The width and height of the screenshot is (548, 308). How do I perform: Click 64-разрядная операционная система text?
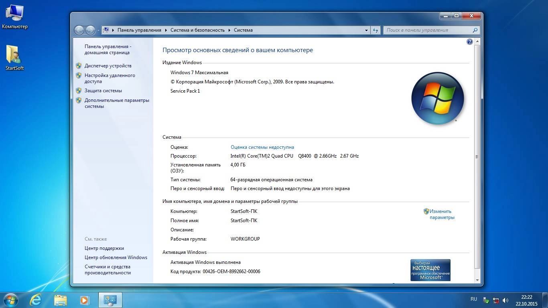click(x=271, y=180)
